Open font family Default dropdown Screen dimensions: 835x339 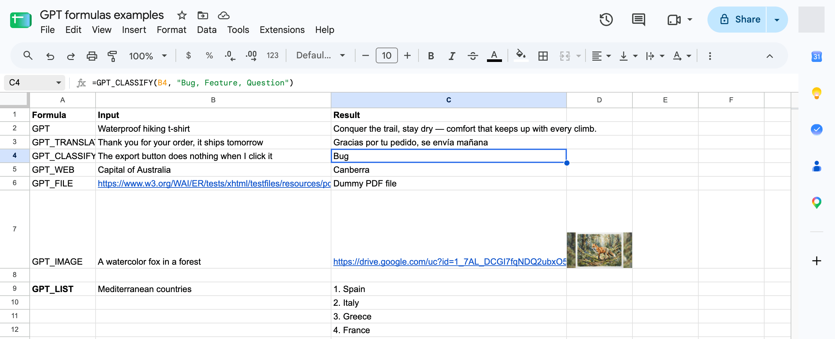point(320,56)
